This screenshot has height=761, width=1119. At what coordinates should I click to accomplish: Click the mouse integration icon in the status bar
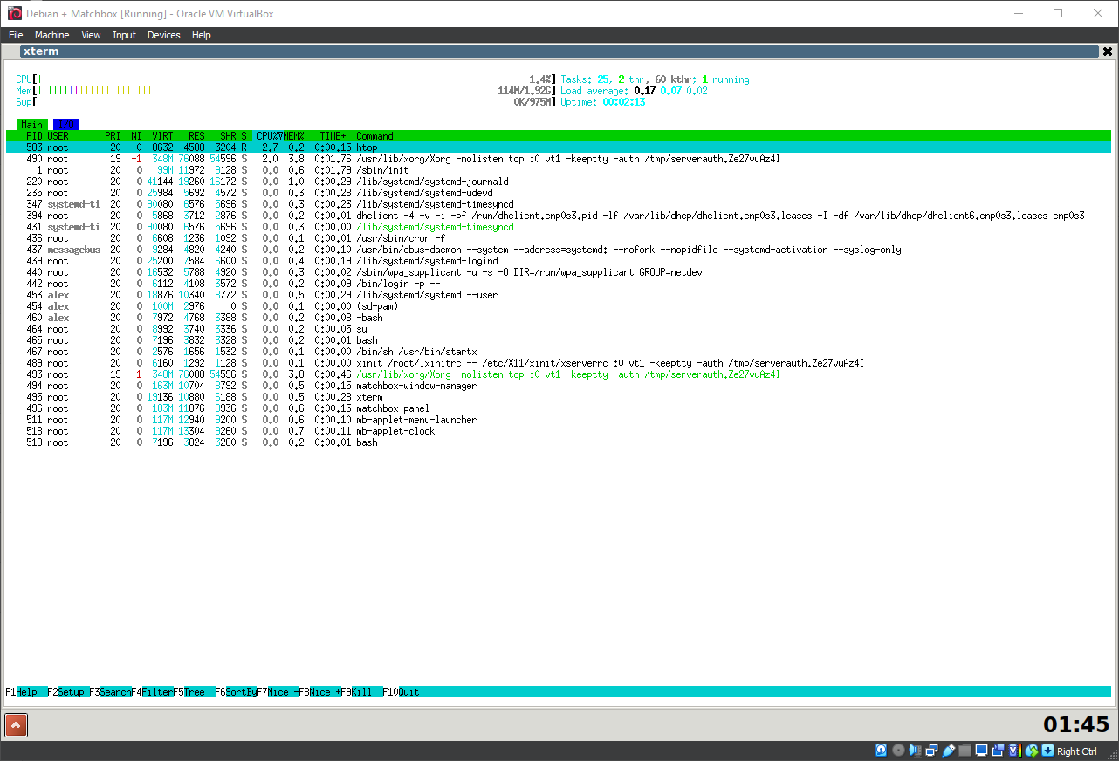[1032, 750]
